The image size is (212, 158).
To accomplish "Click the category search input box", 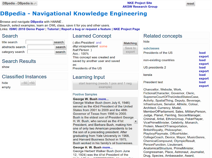I will coord(41,52).
